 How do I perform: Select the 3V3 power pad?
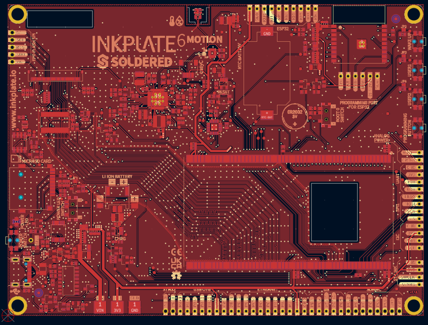pos(117,307)
